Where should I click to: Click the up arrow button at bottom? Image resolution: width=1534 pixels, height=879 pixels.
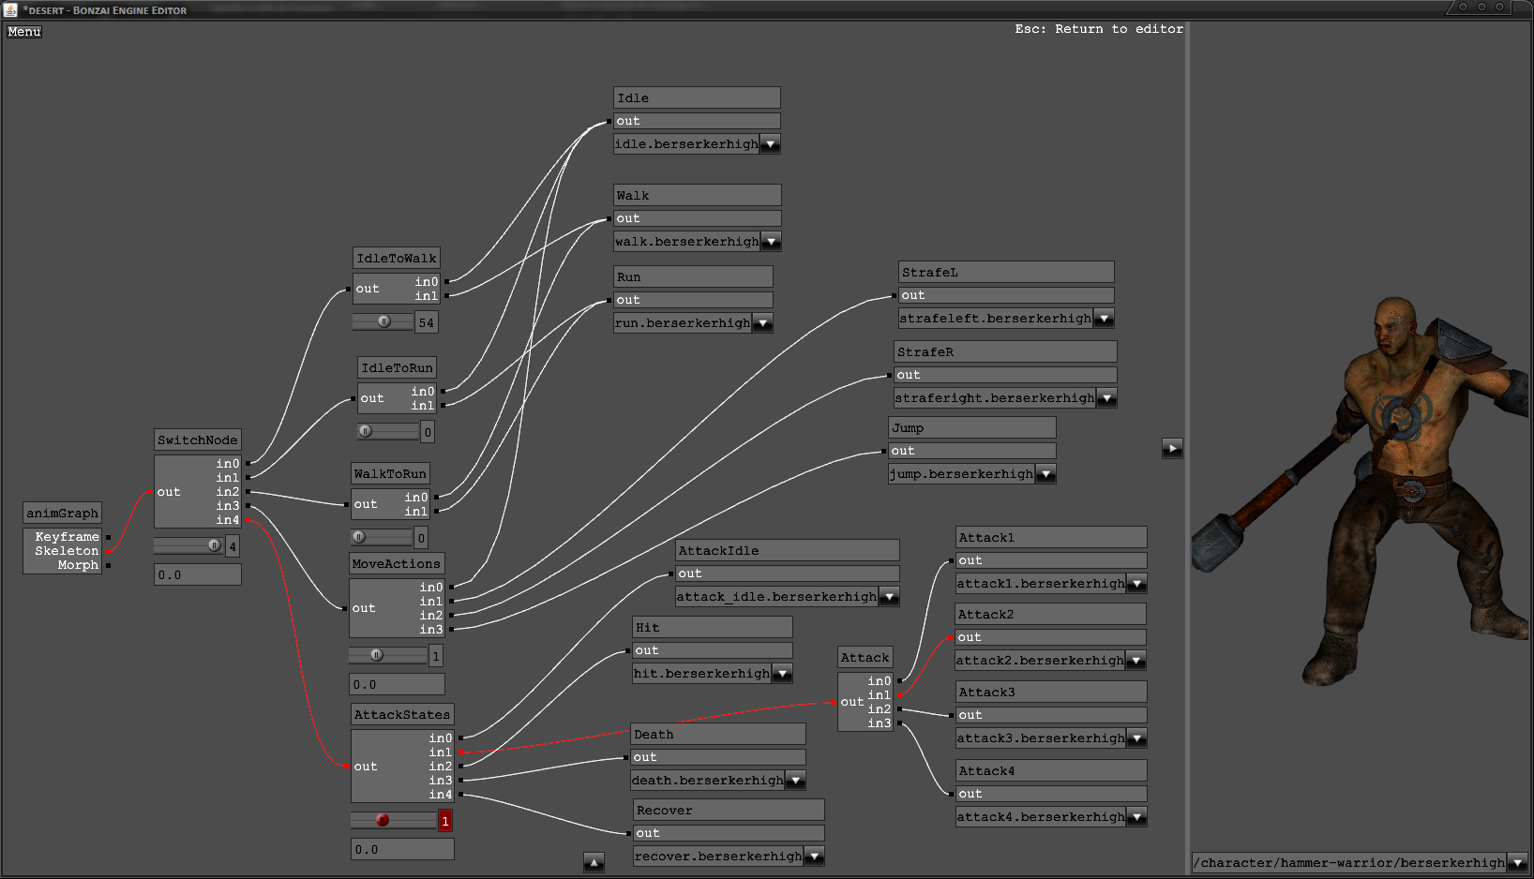(x=594, y=862)
